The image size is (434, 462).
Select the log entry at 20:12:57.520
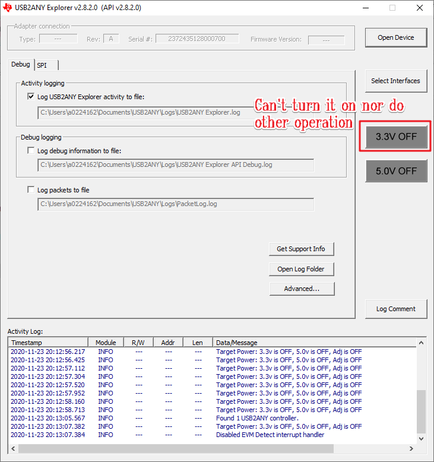coord(213,385)
